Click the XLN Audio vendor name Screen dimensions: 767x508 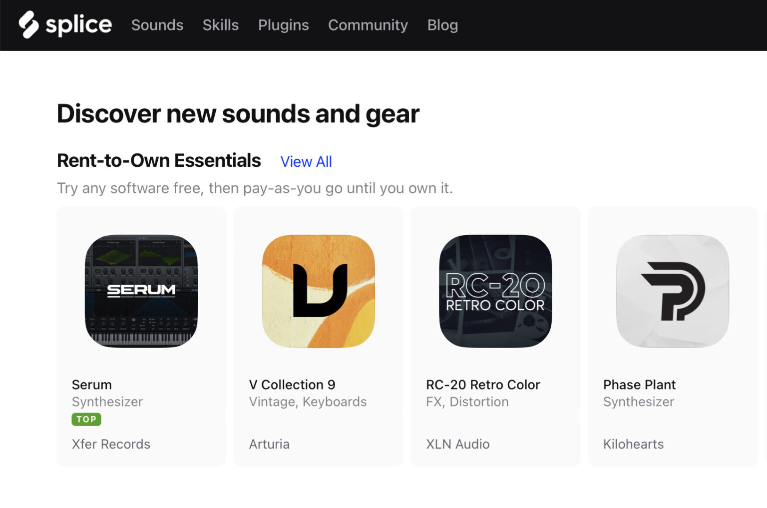click(458, 444)
